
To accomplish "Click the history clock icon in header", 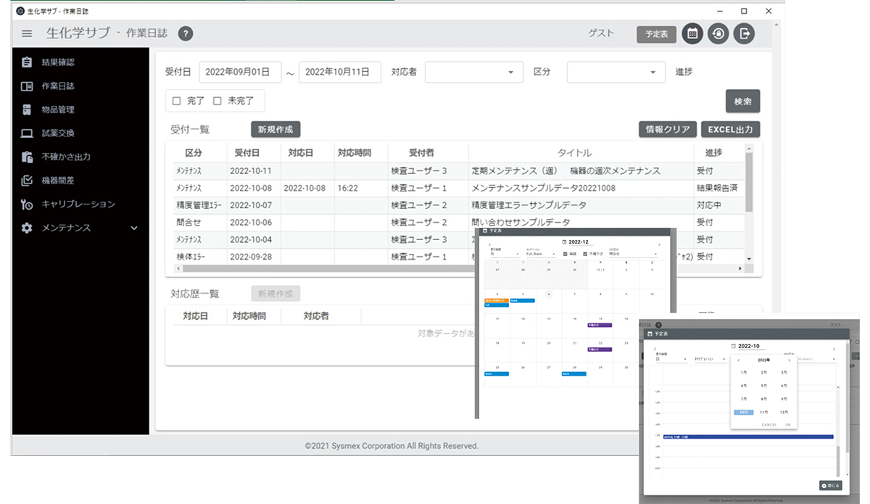I will (x=718, y=33).
